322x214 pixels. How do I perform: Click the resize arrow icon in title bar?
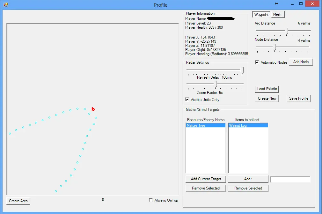coord(276,4)
